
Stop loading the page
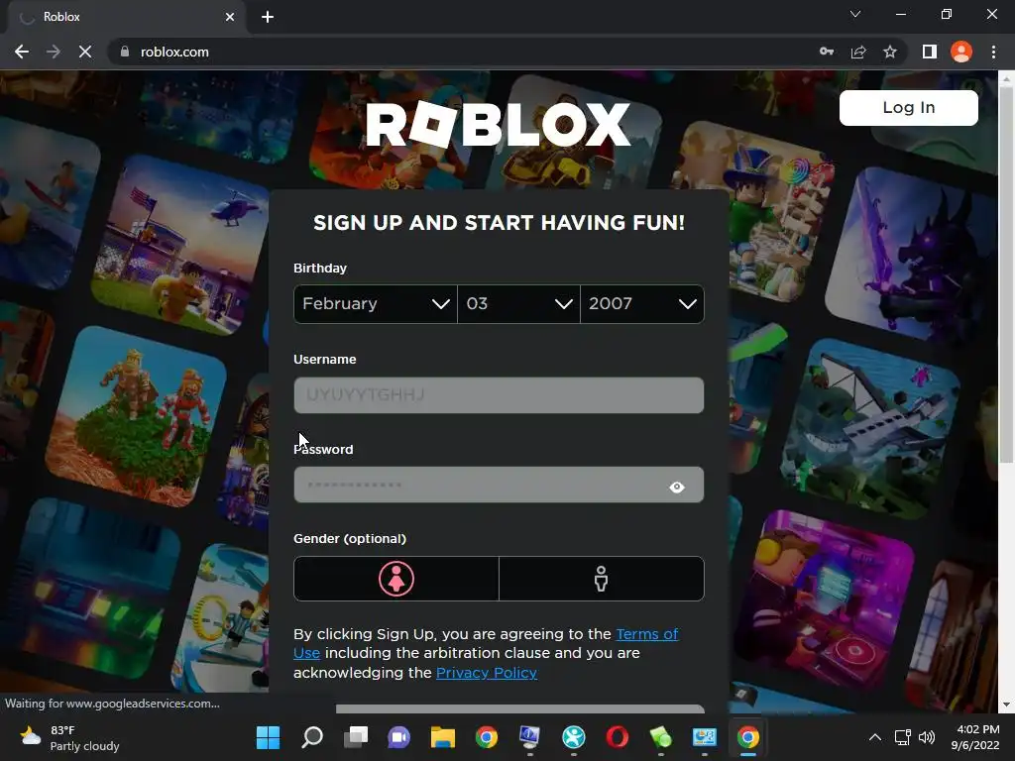click(x=85, y=52)
